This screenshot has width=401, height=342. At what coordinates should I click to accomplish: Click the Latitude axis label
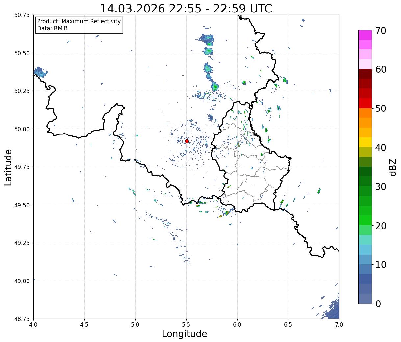coord(8,167)
